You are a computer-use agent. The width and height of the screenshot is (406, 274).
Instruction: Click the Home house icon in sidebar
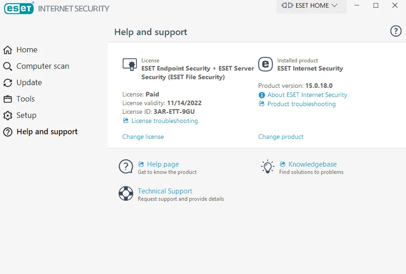tap(7, 50)
